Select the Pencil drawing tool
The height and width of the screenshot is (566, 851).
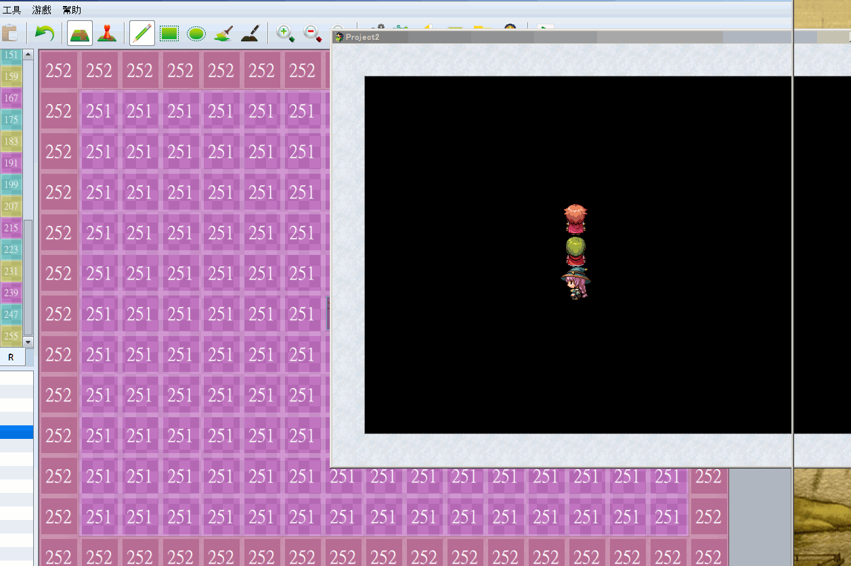click(x=141, y=33)
